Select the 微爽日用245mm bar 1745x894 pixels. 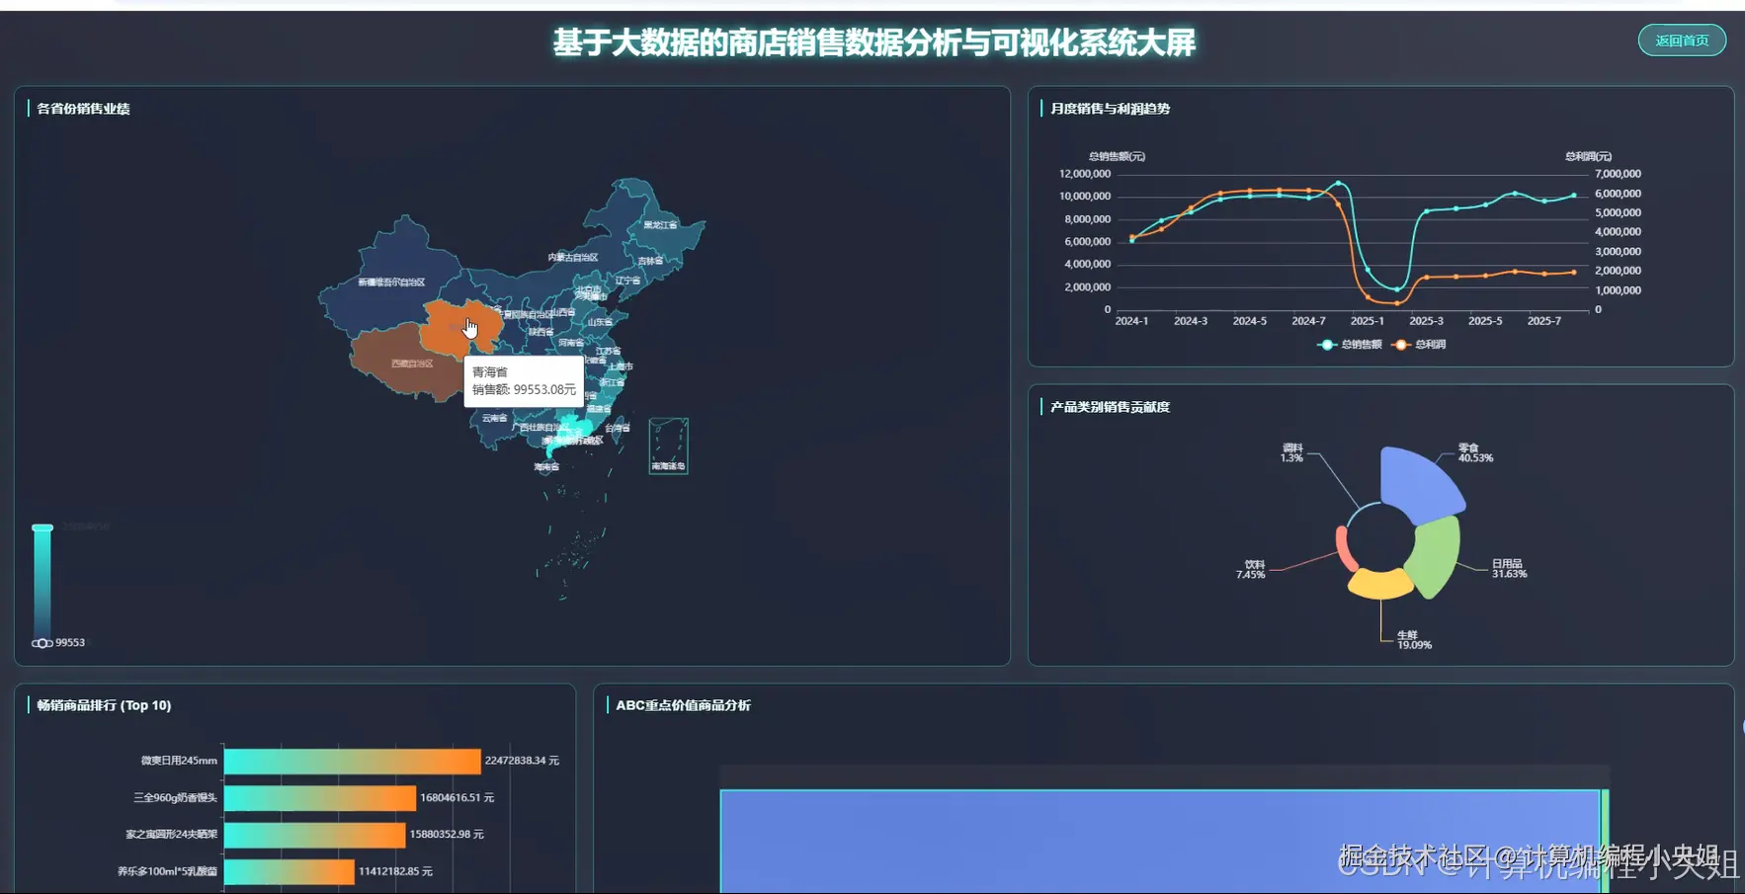[353, 761]
